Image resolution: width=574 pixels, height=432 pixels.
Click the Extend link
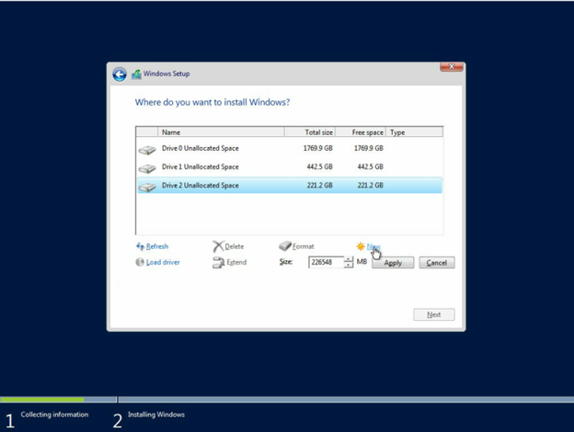click(236, 262)
